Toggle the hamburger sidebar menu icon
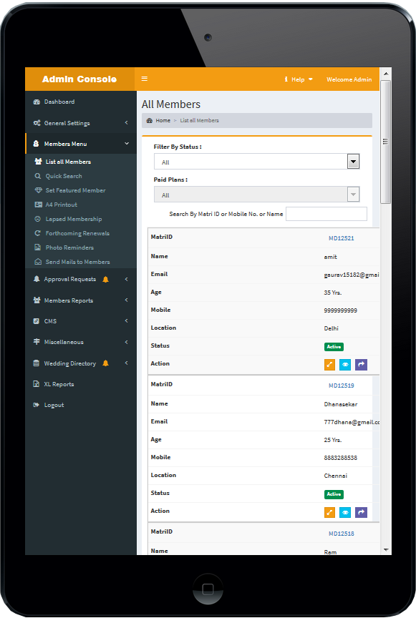 [145, 79]
